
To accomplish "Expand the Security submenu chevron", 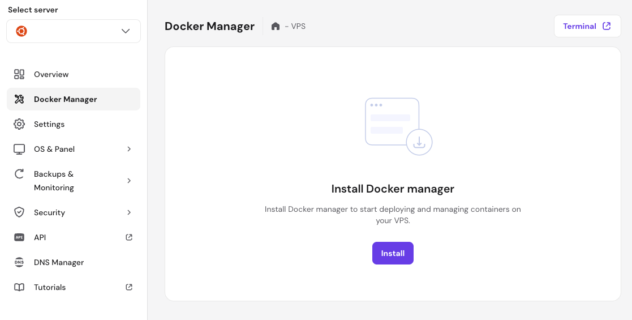I will [x=129, y=212].
